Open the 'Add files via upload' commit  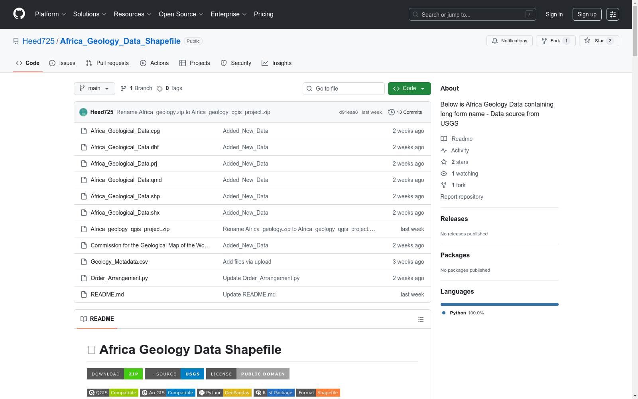pyautogui.click(x=247, y=262)
